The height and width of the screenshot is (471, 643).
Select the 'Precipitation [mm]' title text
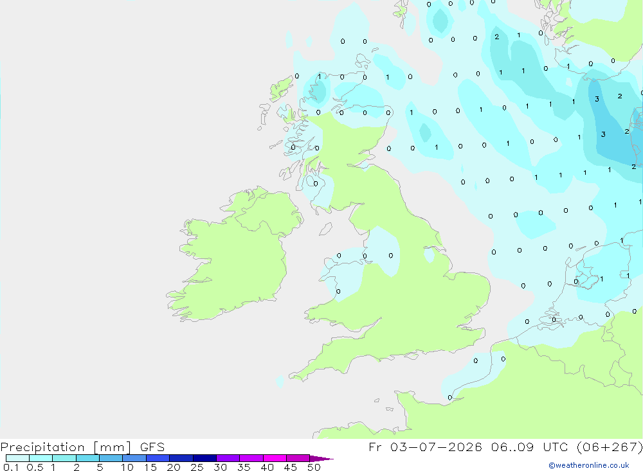coord(66,447)
